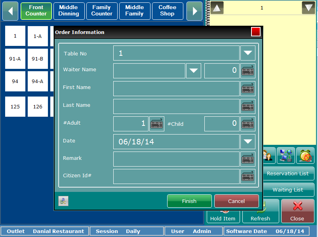318x237 pixels.
Task: Click the Cancel button
Action: [x=236, y=201]
